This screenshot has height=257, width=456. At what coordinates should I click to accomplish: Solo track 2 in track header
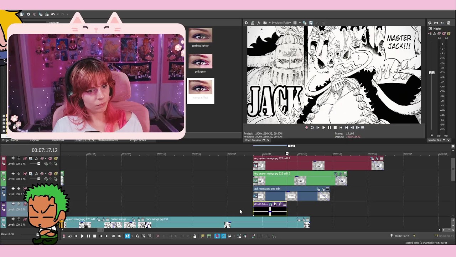pos(56,158)
